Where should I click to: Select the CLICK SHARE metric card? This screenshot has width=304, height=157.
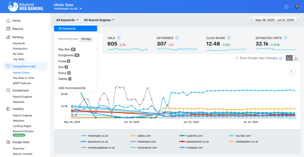tap(227, 43)
